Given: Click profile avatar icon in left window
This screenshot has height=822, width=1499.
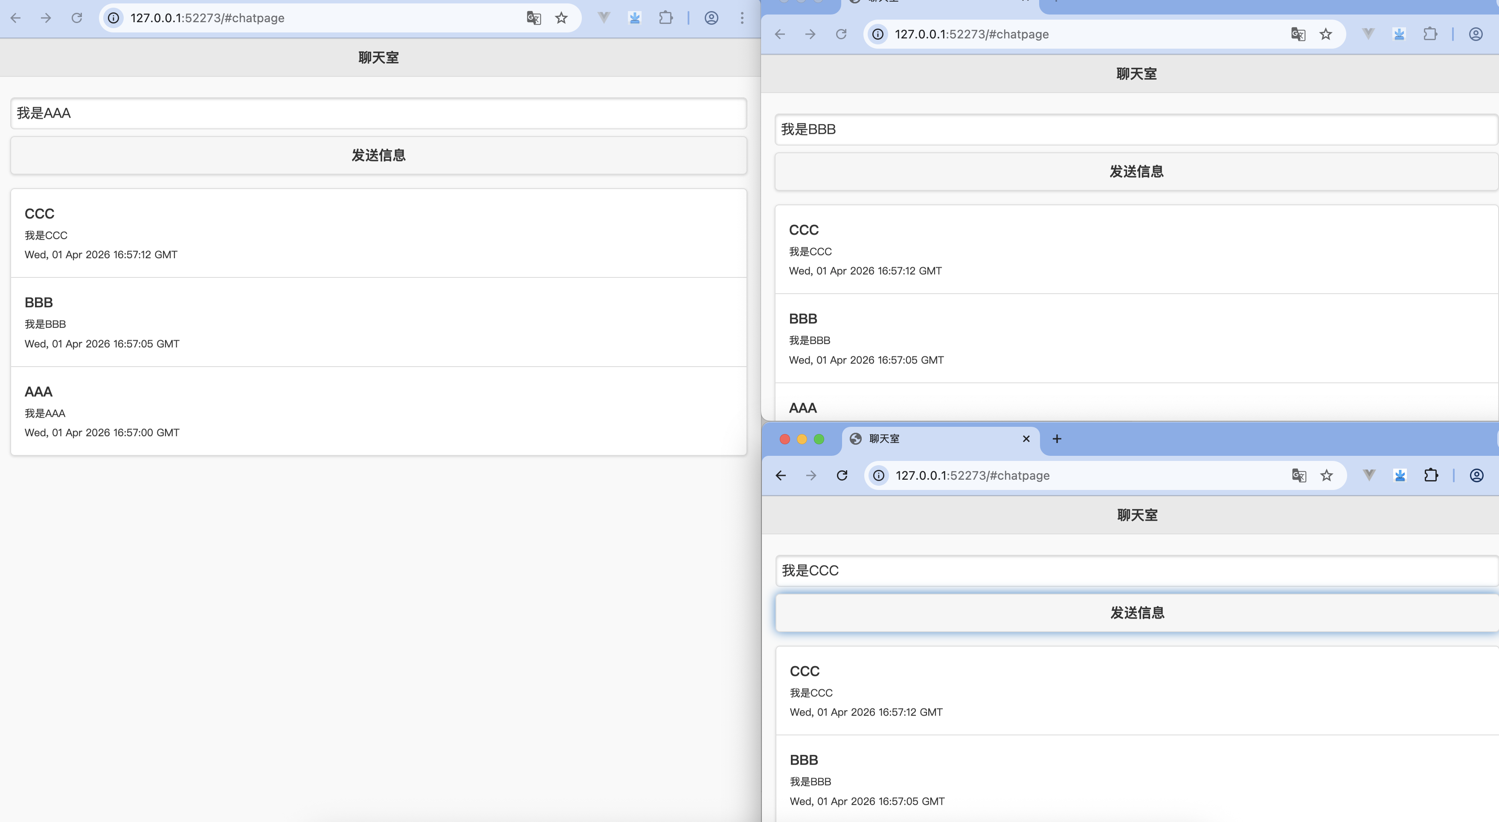Looking at the screenshot, I should coord(711,18).
